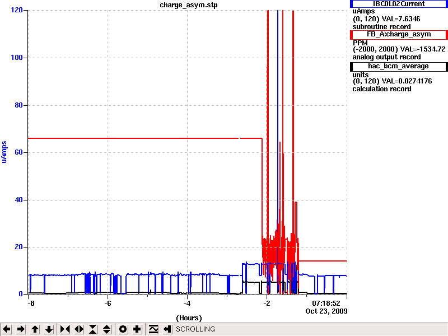Click the 20 tick label on y-axis

pyautogui.click(x=18, y=247)
